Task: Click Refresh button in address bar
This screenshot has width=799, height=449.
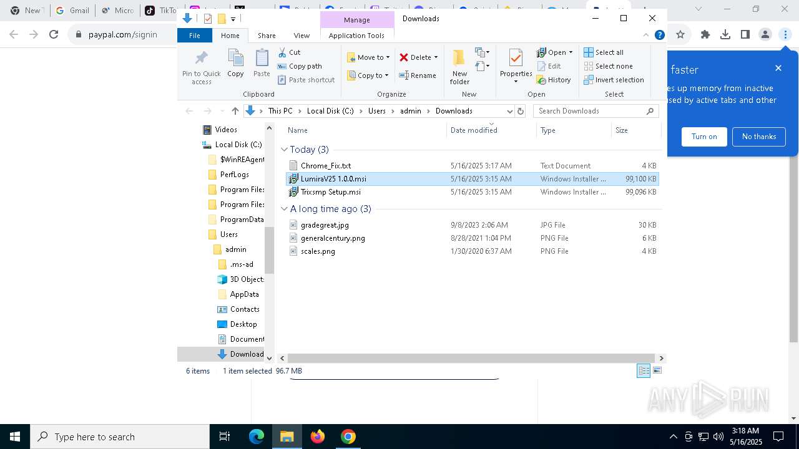Action: (x=521, y=111)
